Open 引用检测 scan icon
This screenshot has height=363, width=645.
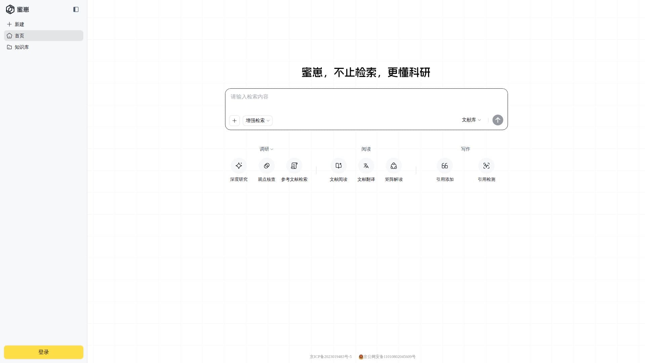point(486,166)
